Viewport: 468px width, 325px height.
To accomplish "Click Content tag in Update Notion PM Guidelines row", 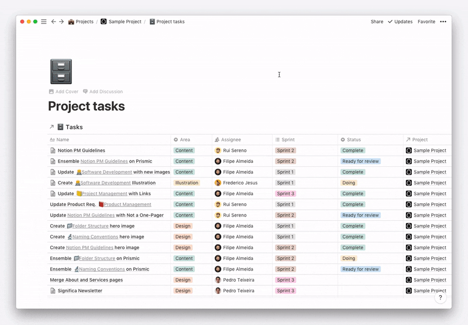I will 184,215.
